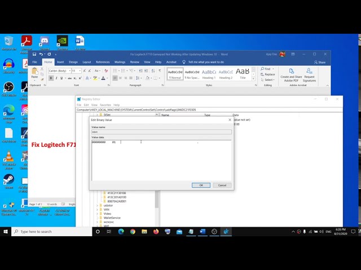Click the Strikethrough abc icon in Word
This screenshot has height=270, width=361.
point(69,78)
